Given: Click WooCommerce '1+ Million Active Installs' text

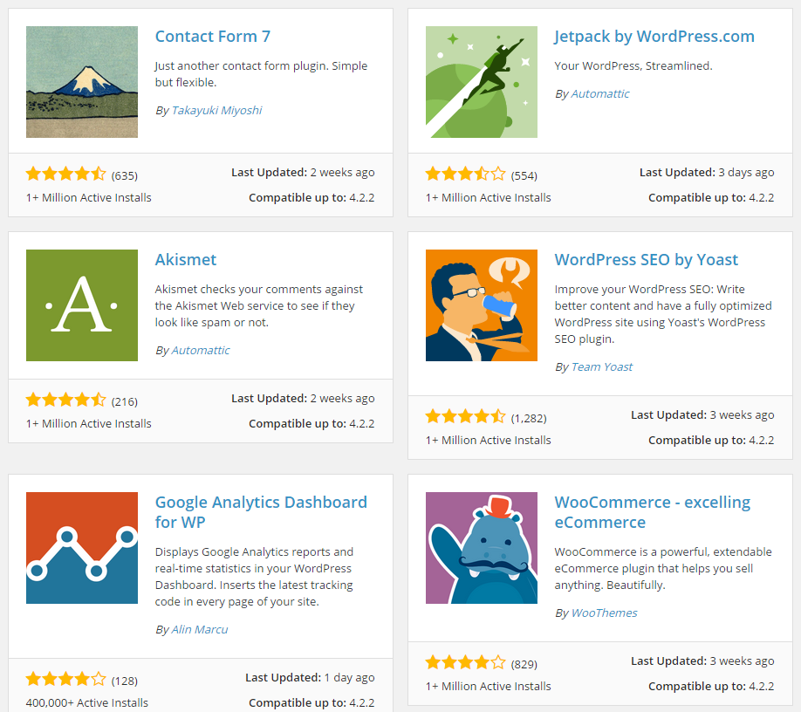Looking at the screenshot, I should coord(489,687).
